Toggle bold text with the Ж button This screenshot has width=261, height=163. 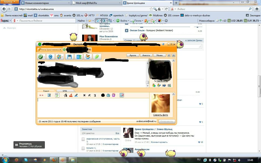coord(84,95)
